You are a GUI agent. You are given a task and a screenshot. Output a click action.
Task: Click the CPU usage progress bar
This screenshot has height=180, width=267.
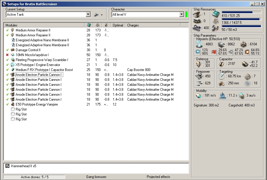[241, 12]
